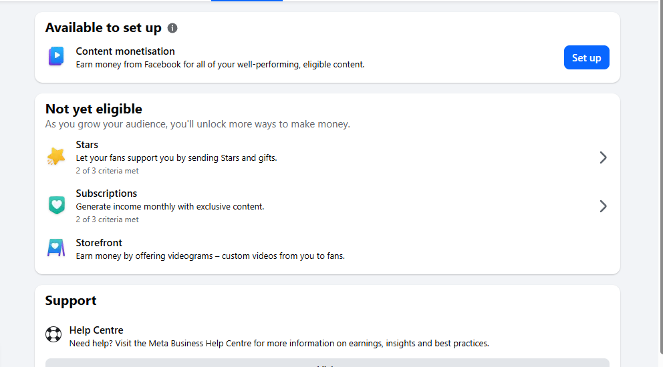This screenshot has height=367, width=663.
Task: Click the Meta Business Help Centre description
Action: (x=279, y=344)
